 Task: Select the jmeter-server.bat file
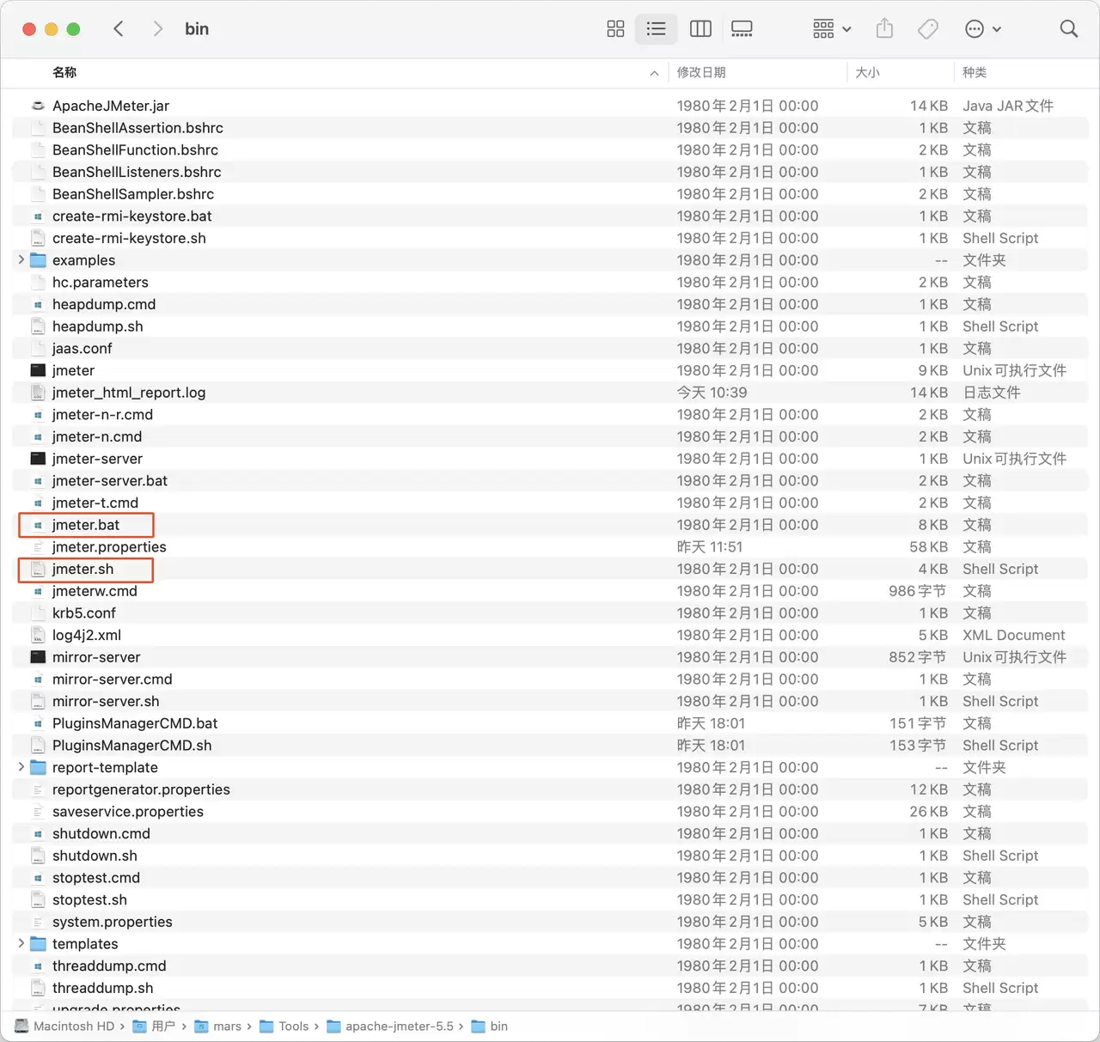110,481
